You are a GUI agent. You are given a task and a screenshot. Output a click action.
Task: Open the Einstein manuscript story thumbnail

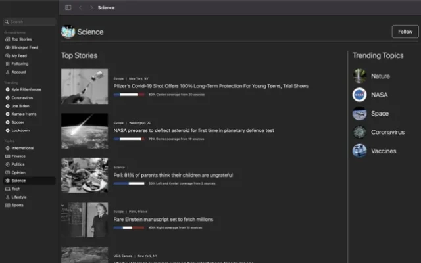pos(84,220)
